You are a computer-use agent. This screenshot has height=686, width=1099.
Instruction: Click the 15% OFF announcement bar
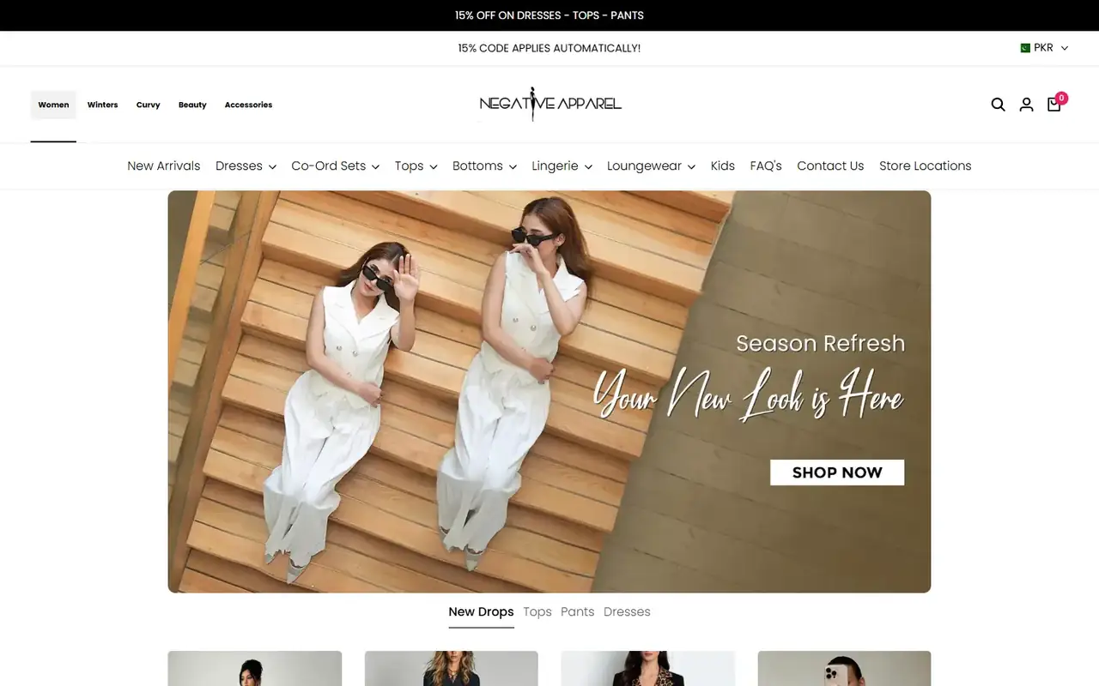[549, 15]
